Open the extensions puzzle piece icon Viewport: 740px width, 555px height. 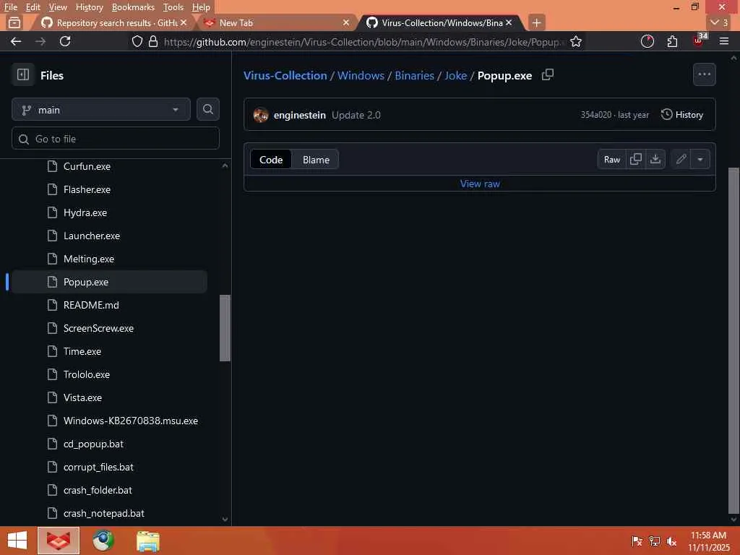coord(672,41)
